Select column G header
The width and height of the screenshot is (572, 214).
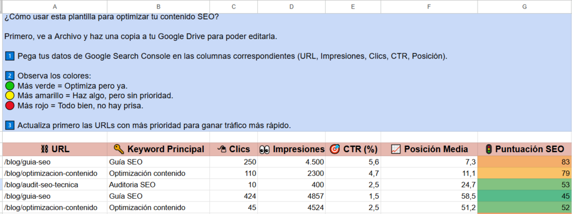tap(525, 7)
